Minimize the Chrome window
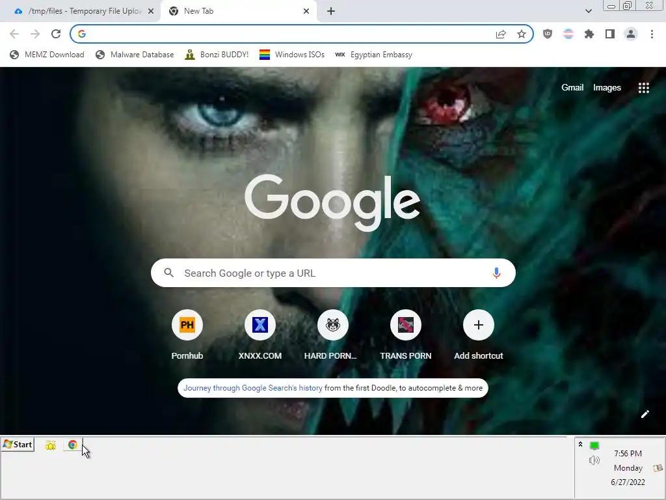This screenshot has height=500, width=666. 611,6
